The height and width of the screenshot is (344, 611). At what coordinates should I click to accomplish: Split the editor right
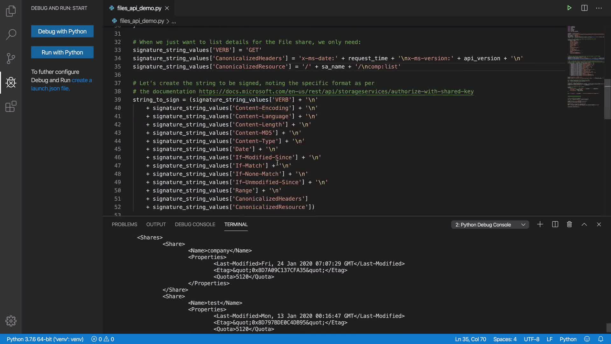(584, 8)
